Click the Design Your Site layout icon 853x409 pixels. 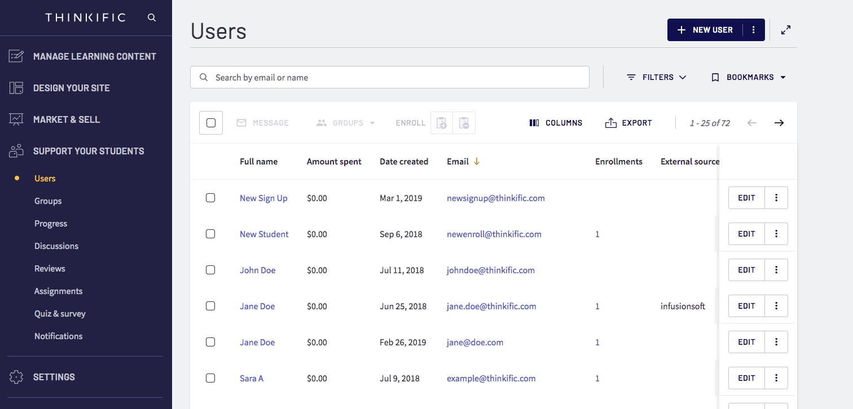(x=16, y=88)
